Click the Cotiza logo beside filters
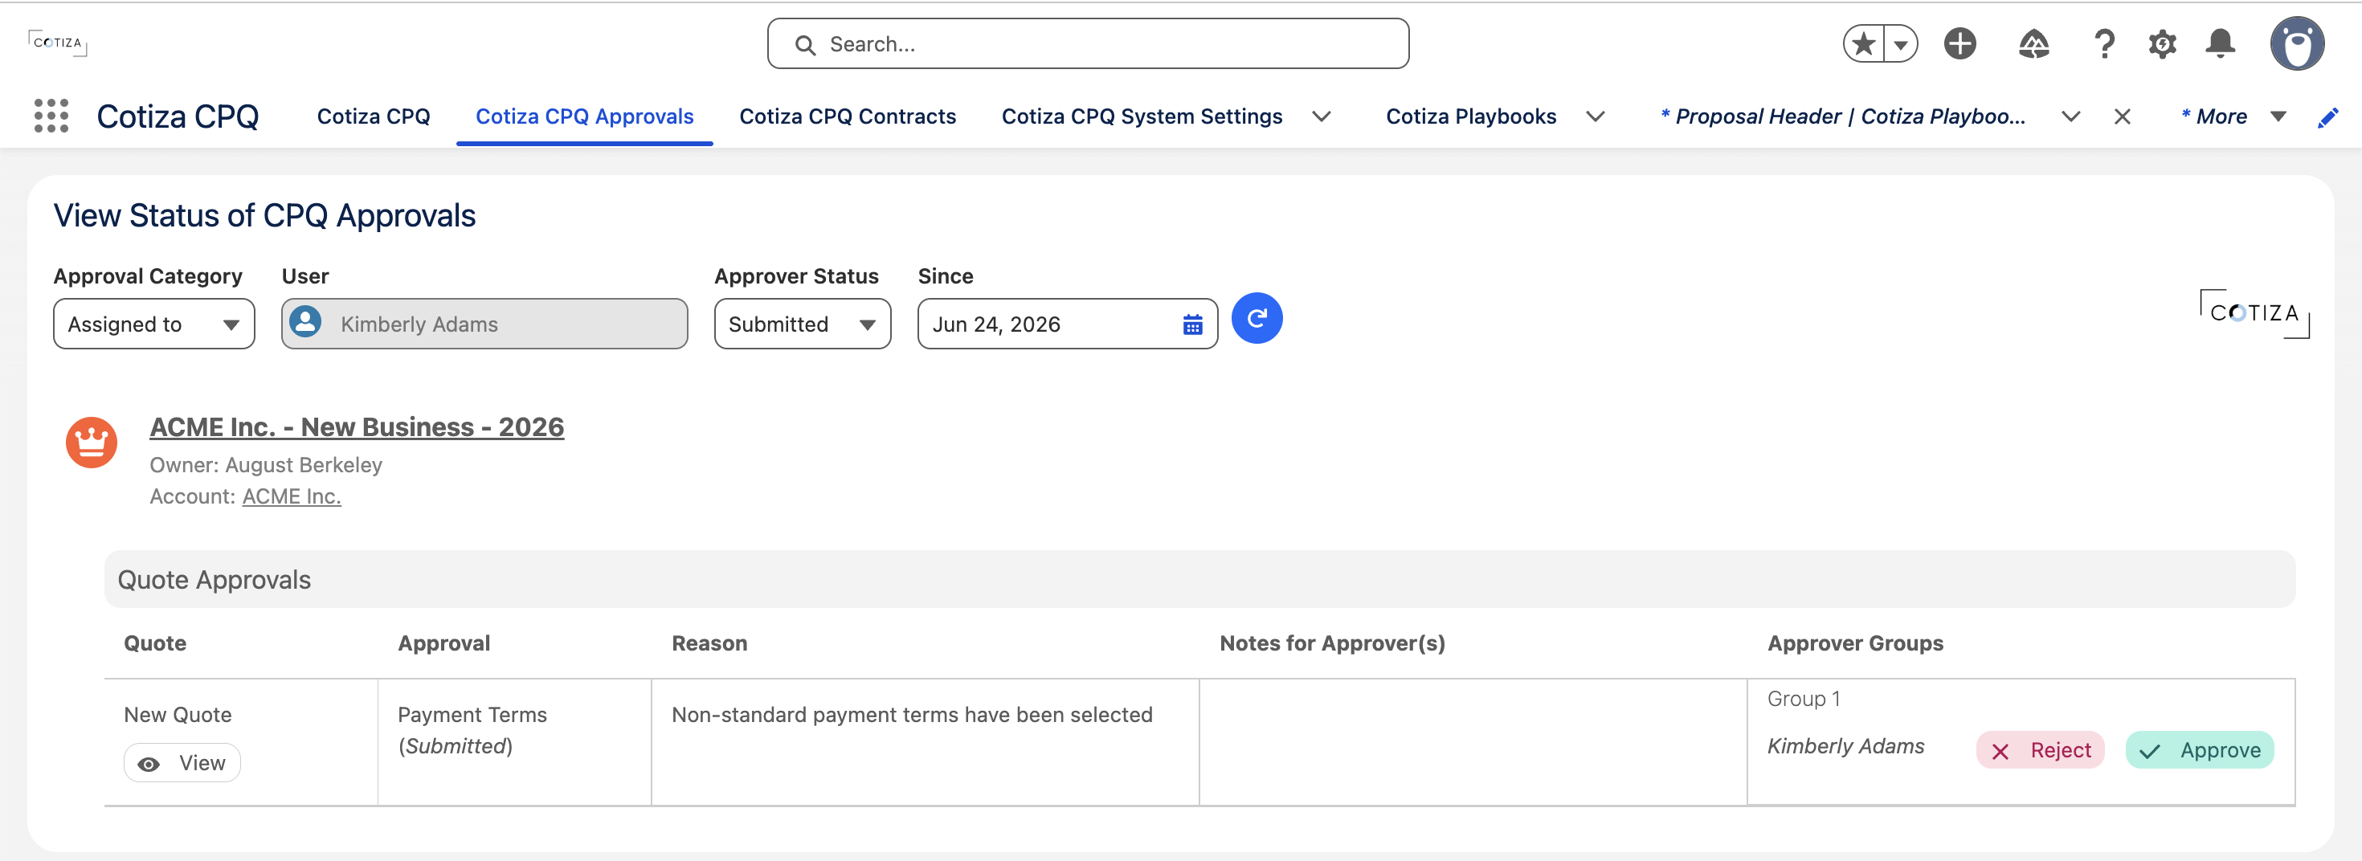This screenshot has height=861, width=2362. (x=2254, y=313)
